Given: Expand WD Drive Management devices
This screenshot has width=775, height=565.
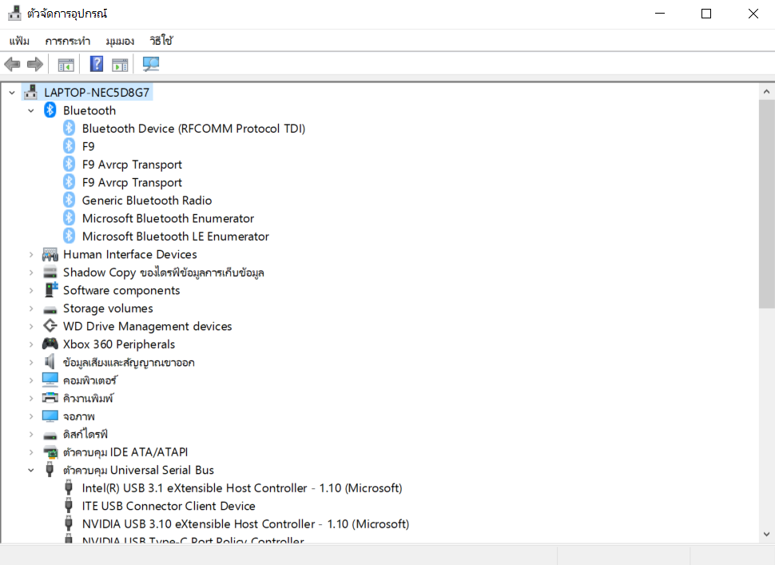Looking at the screenshot, I should 31,326.
